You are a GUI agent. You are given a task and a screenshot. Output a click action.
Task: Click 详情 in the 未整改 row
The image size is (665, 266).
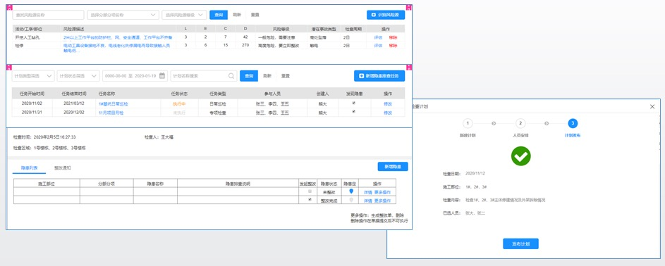[367, 192]
